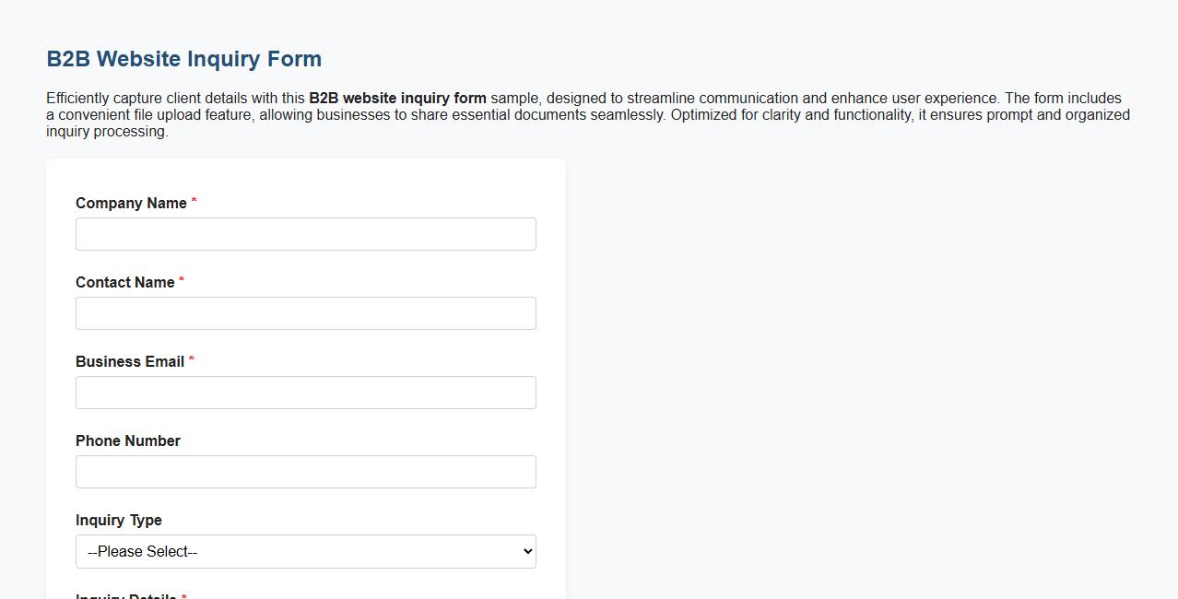1178x599 pixels.
Task: Click the bold 'B2B website inquiry form' text
Action: coord(398,98)
